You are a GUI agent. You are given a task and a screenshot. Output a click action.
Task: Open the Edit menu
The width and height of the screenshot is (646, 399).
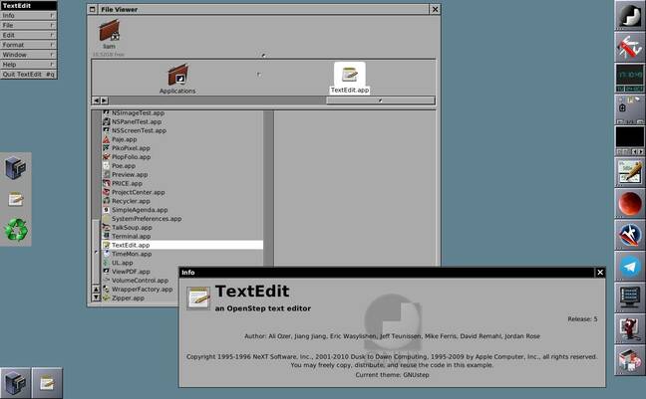point(29,35)
